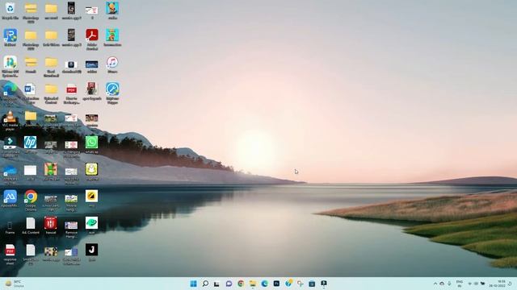Select the black J icon on desktop
Screen dimensions: 517x290
pyautogui.click(x=91, y=252)
